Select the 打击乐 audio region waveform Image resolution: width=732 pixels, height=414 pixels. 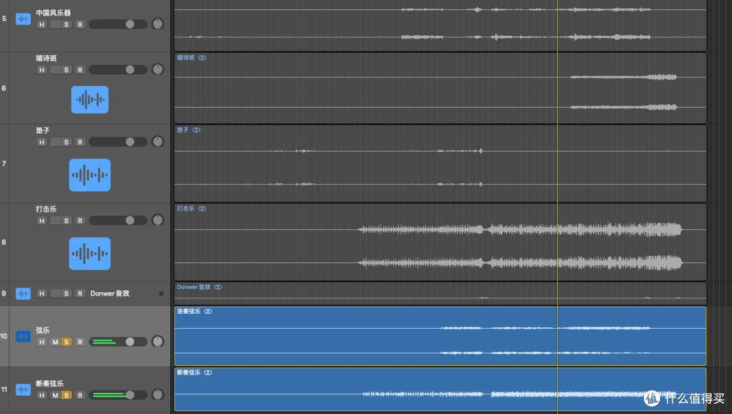[x=441, y=242]
